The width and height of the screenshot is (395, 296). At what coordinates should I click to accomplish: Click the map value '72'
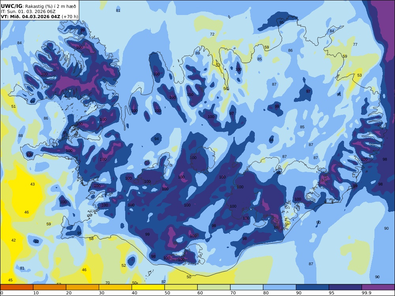212,34
